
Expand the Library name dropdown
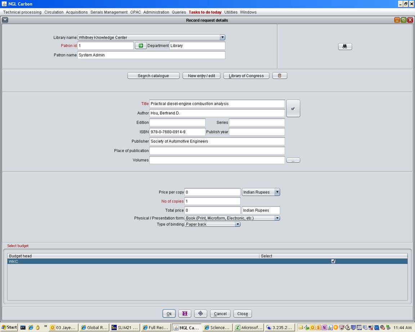click(x=222, y=37)
